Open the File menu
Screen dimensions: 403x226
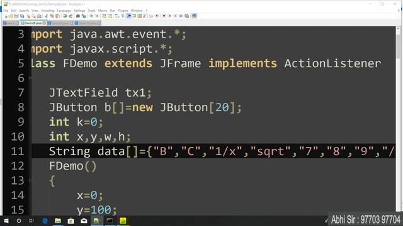6,11
